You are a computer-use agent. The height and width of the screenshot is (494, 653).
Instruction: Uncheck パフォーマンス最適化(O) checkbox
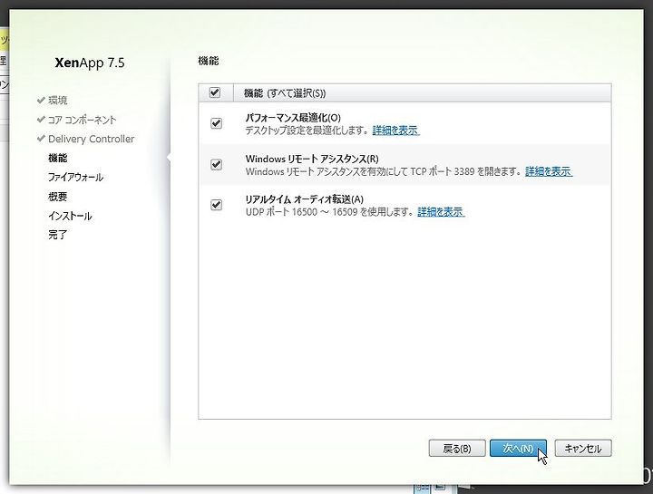[216, 123]
